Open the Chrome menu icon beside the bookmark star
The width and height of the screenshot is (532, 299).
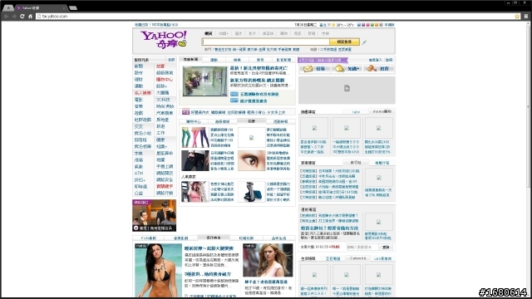click(526, 17)
